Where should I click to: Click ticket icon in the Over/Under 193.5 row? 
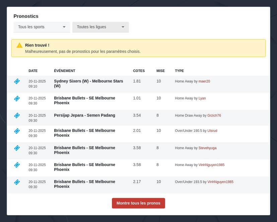pyautogui.click(x=17, y=182)
